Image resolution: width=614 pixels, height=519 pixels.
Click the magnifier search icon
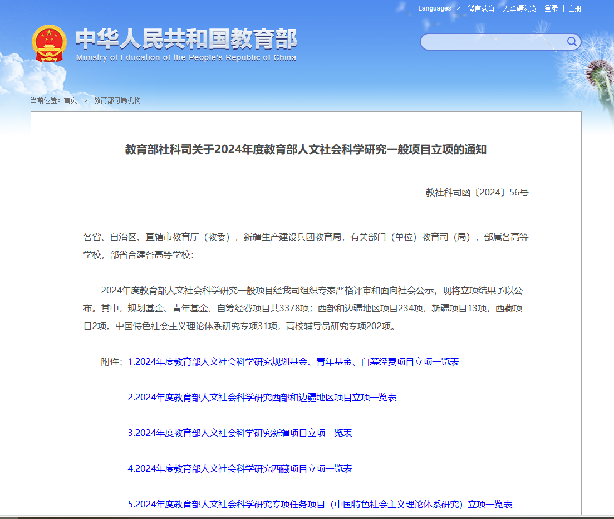pos(572,42)
